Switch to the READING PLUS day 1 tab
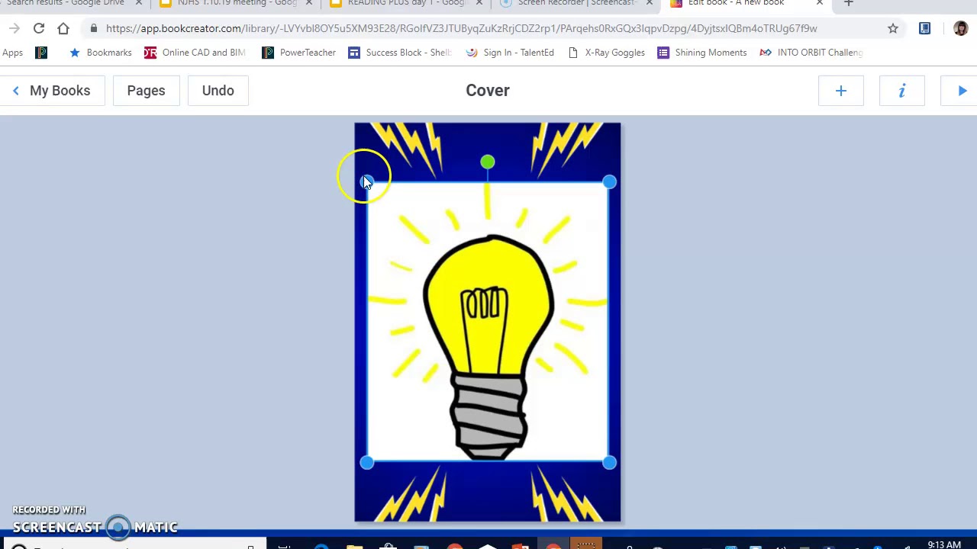This screenshot has width=977, height=549. 406,4
